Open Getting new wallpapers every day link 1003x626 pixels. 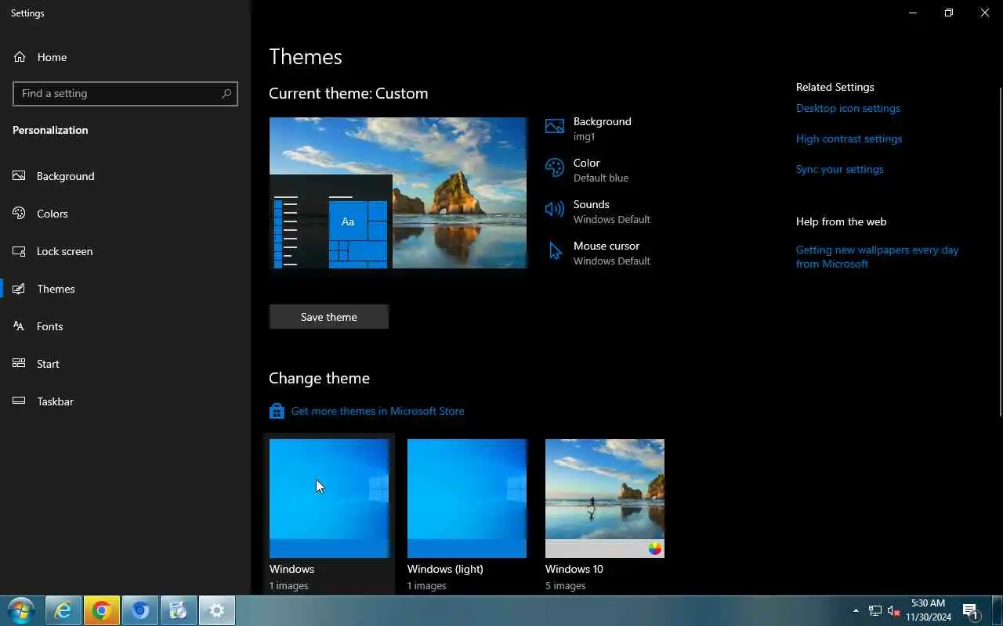[878, 257]
